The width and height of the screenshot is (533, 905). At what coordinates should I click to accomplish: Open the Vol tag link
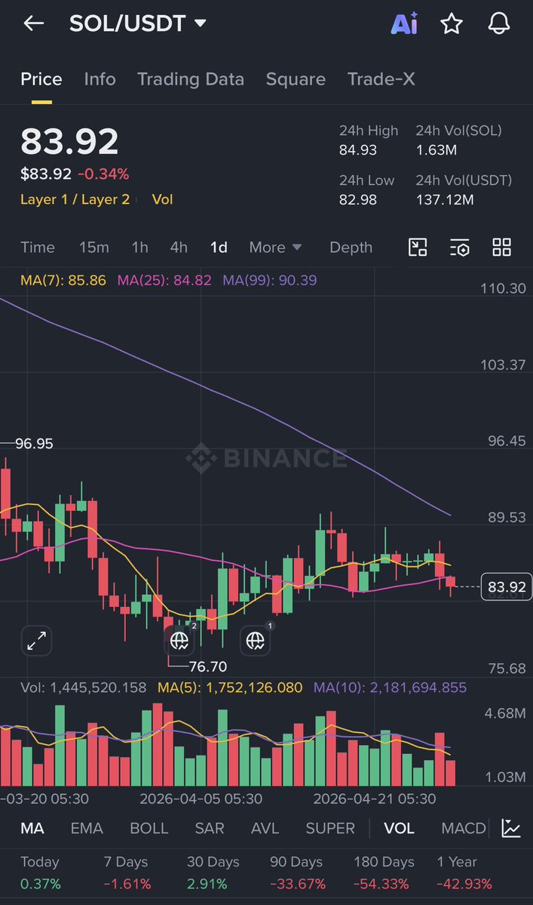coord(163,200)
